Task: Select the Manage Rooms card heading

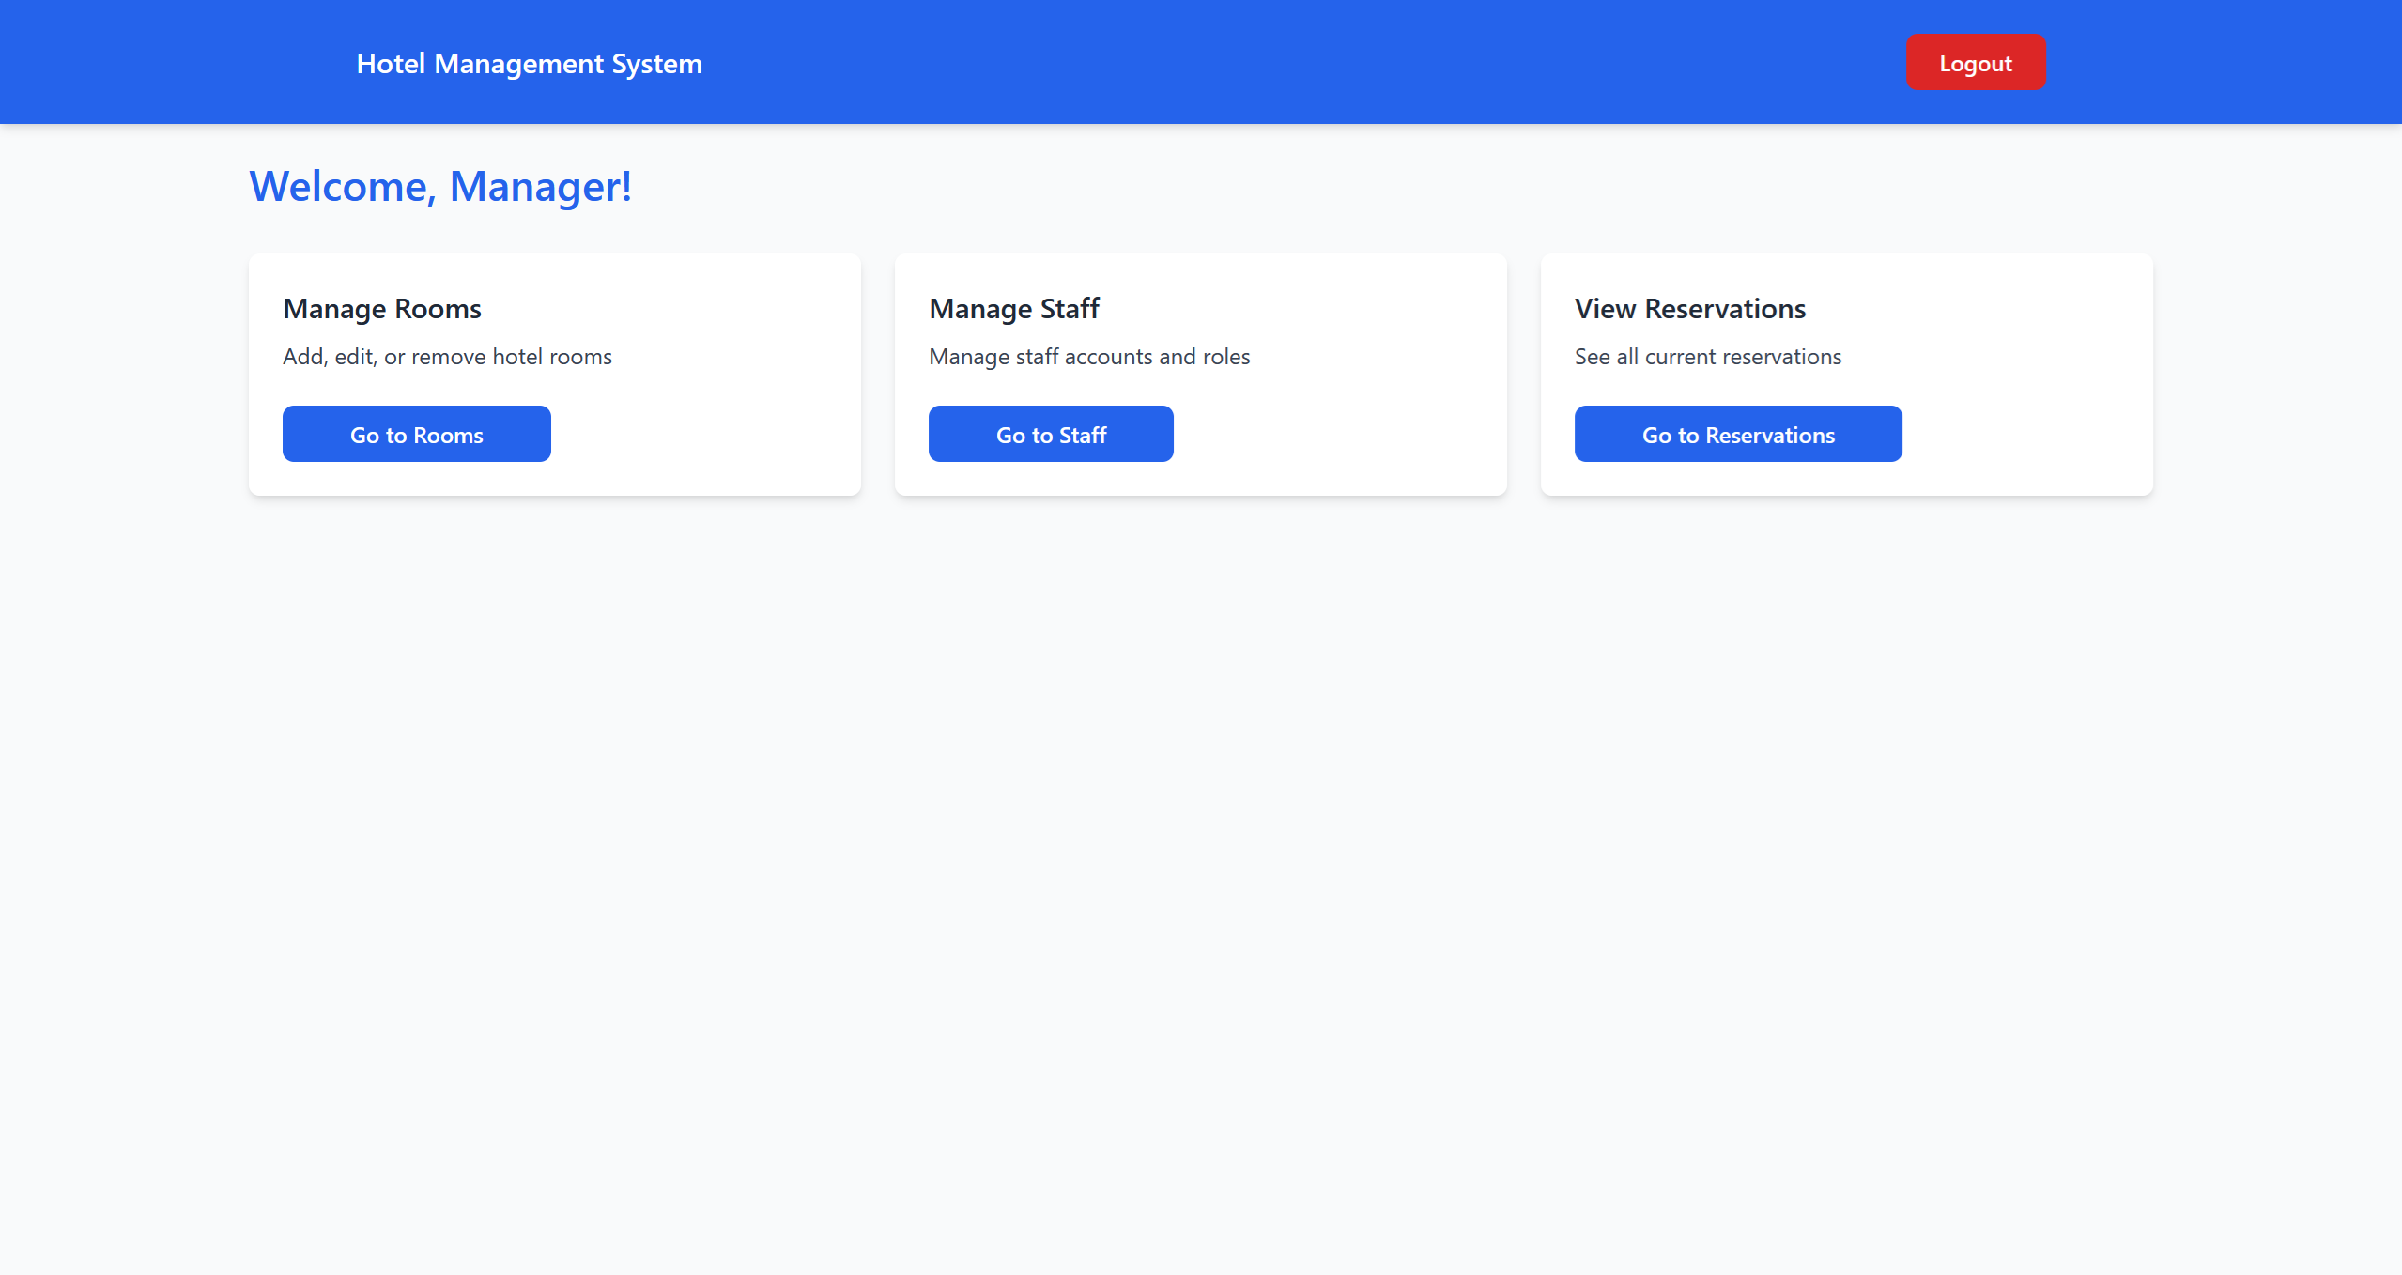Action: [381, 309]
